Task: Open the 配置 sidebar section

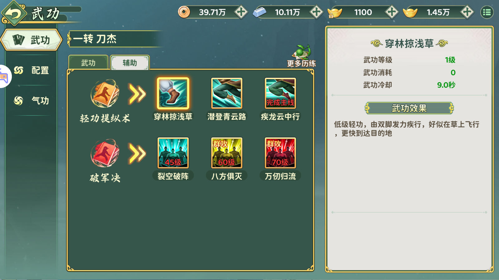Action: [x=31, y=70]
